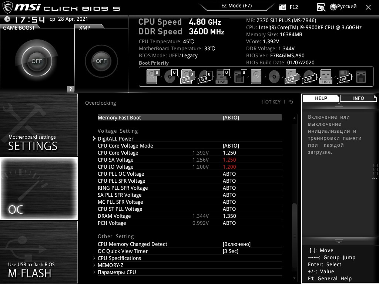379x284 pixels.
Task: Select UEFI USB CD boot device
Action: pos(205,77)
